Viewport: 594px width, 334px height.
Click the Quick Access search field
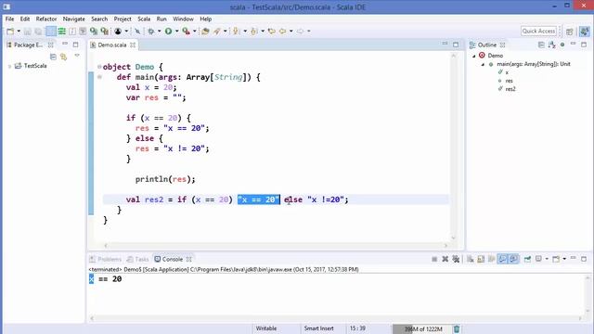[538, 32]
